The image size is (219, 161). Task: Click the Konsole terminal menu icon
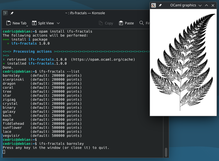pos(5,13)
